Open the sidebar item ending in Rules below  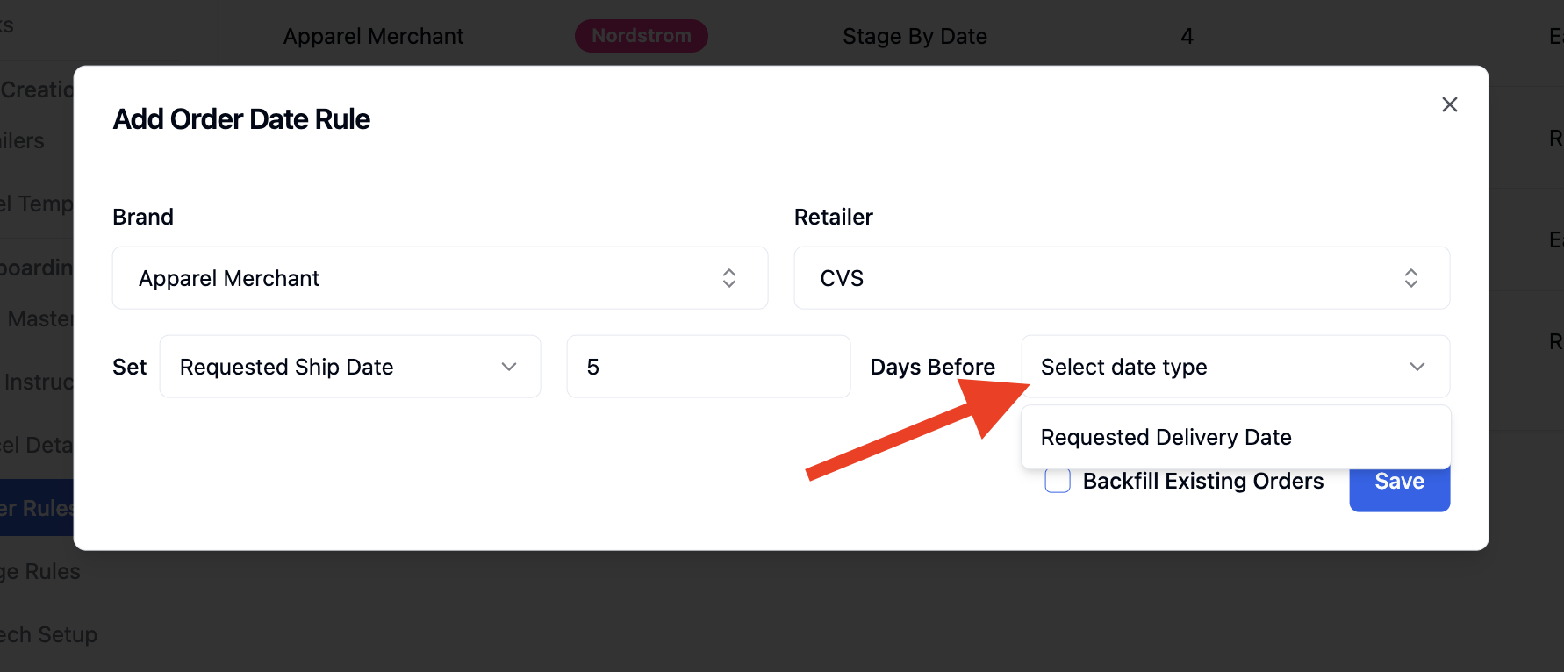click(x=40, y=571)
